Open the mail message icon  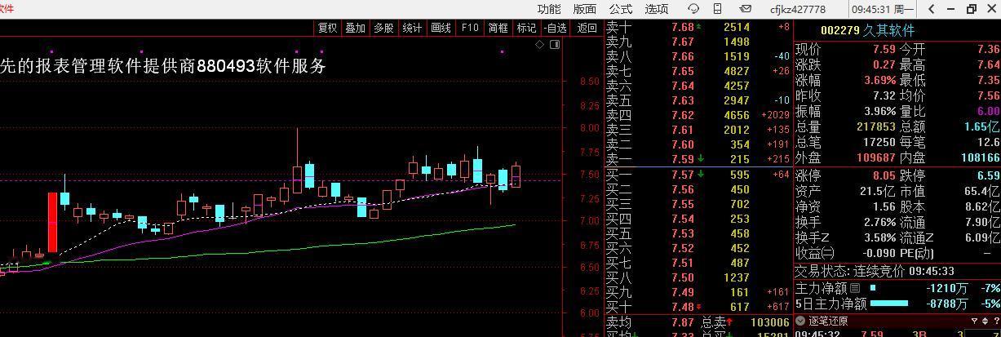point(745,9)
